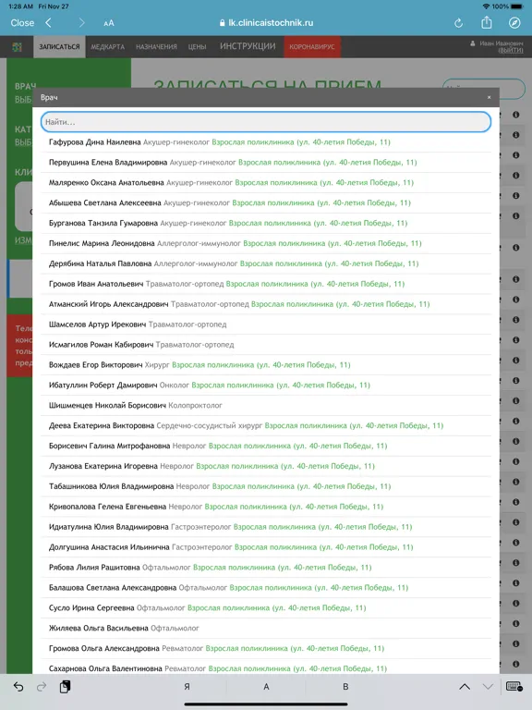
Task: Select doctor Шамселов Артур Ирекович
Action: click(x=266, y=324)
